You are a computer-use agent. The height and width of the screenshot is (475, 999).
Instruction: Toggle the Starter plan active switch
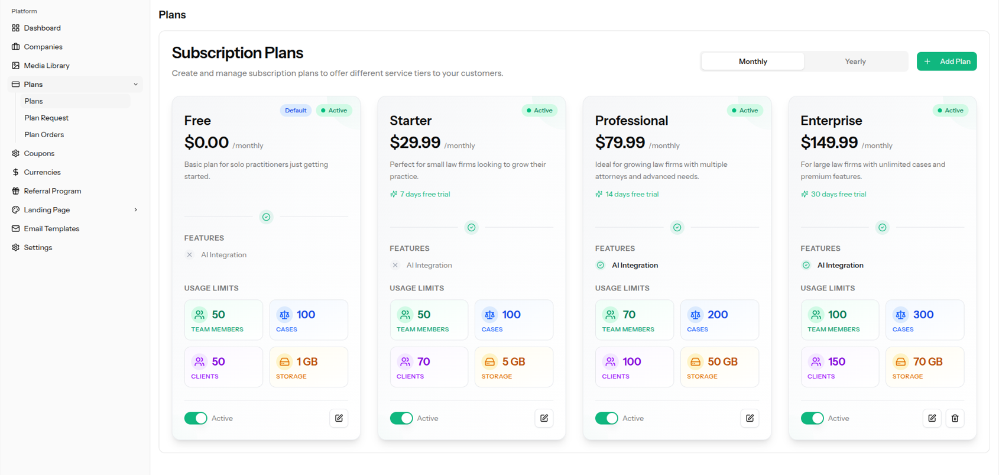coord(401,418)
